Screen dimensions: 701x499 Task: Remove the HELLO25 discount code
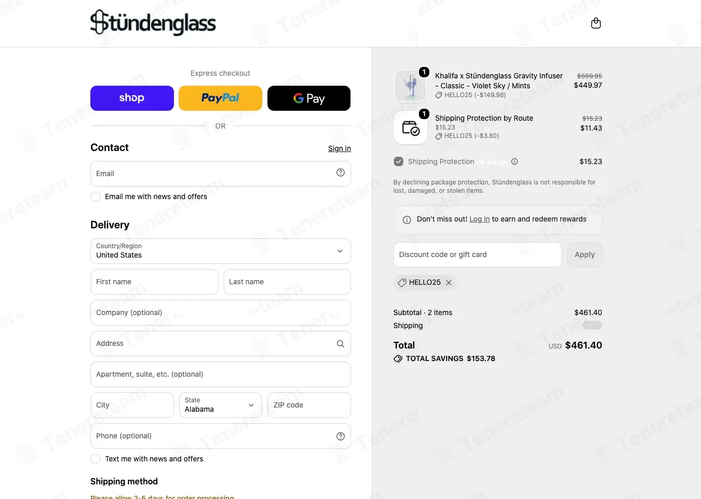click(x=449, y=283)
